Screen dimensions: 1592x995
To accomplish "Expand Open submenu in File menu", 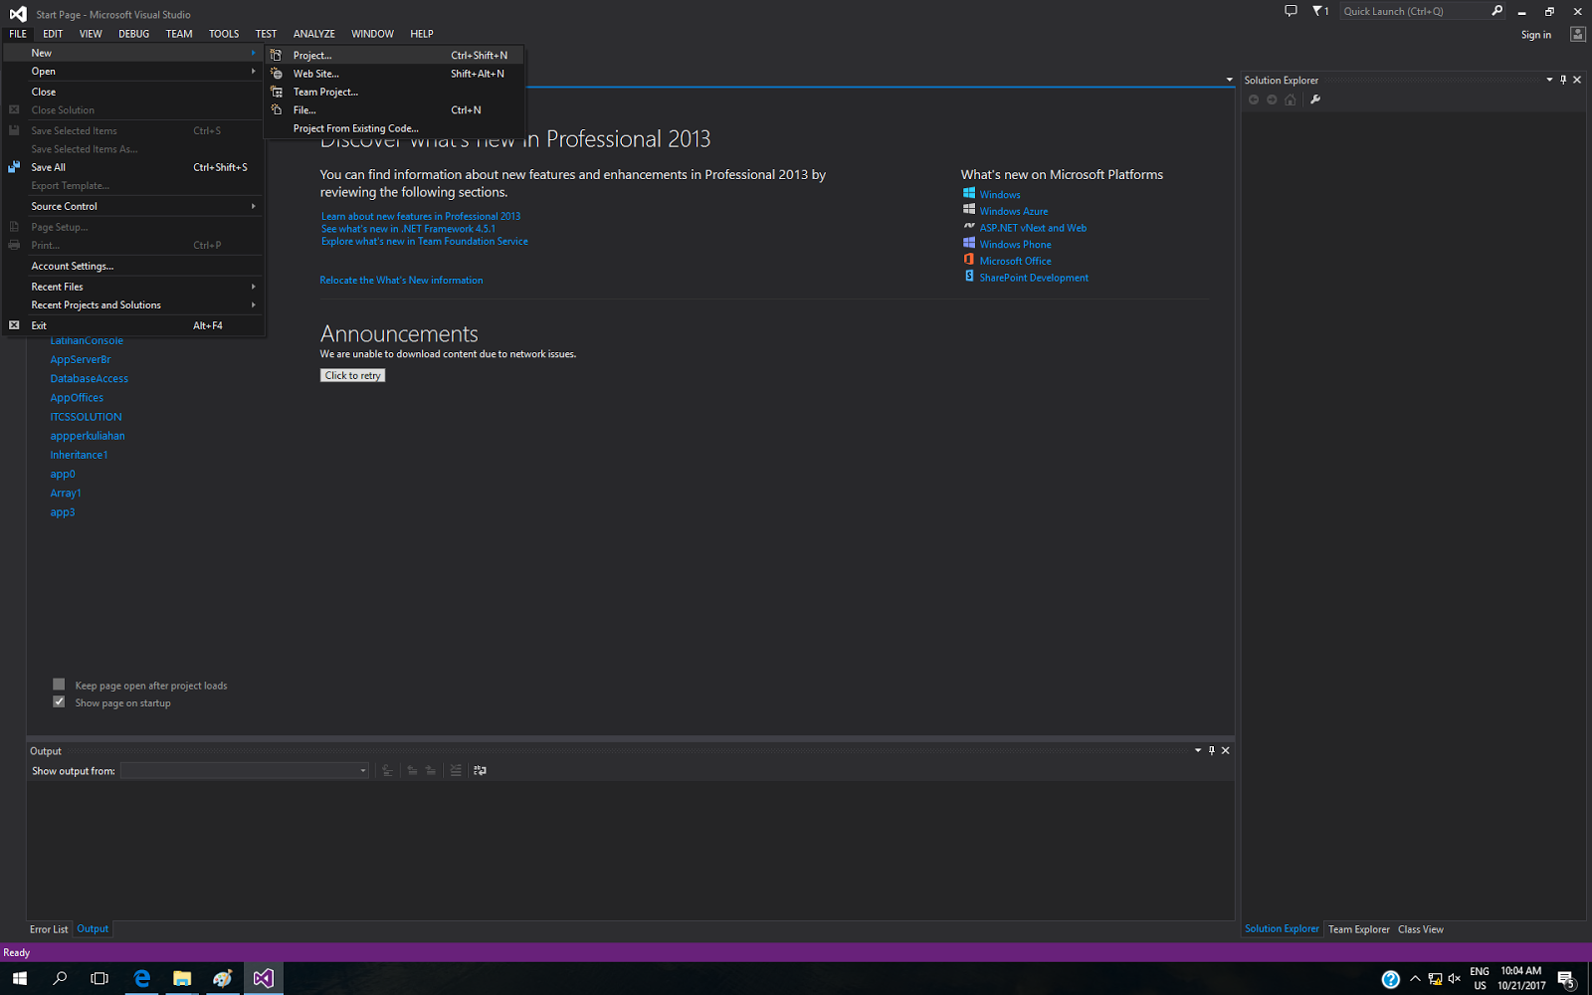I will click(x=133, y=72).
